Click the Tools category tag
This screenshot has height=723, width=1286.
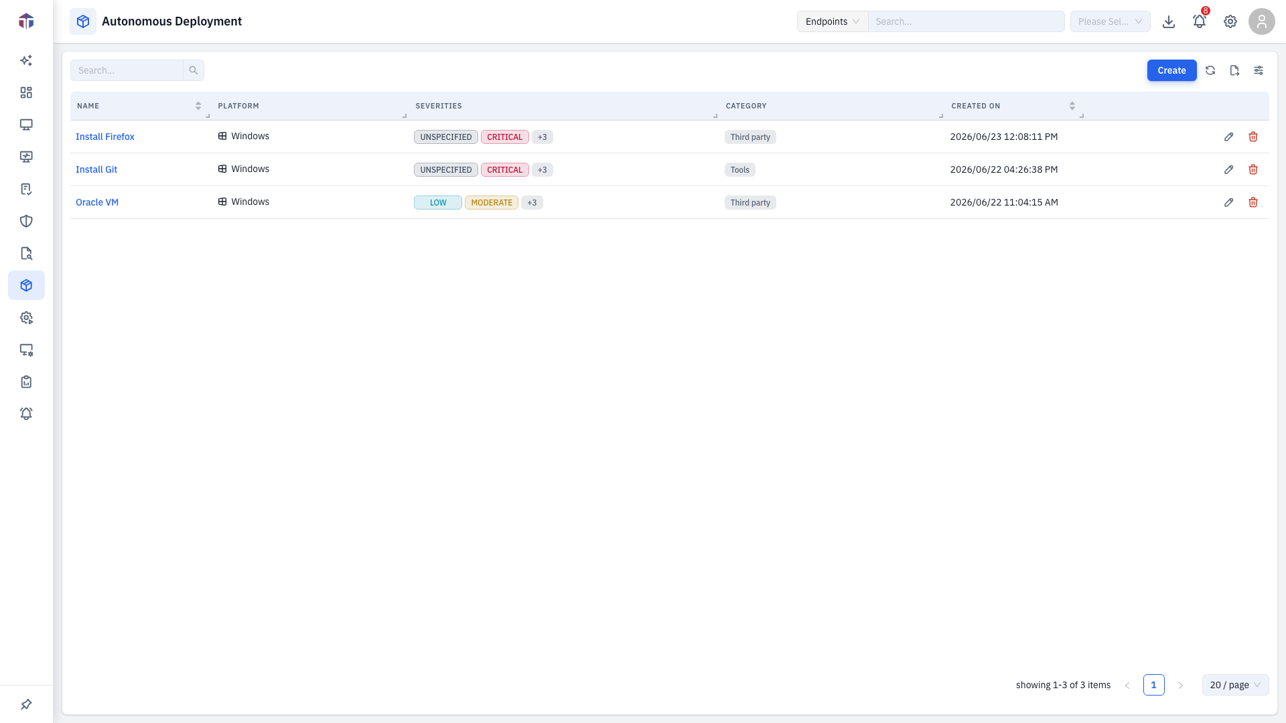[x=740, y=169]
